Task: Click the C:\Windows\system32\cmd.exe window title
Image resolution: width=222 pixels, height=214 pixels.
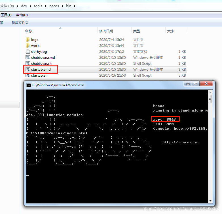Action: (58, 85)
